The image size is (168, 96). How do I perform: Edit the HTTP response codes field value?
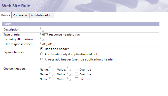tap(47, 44)
